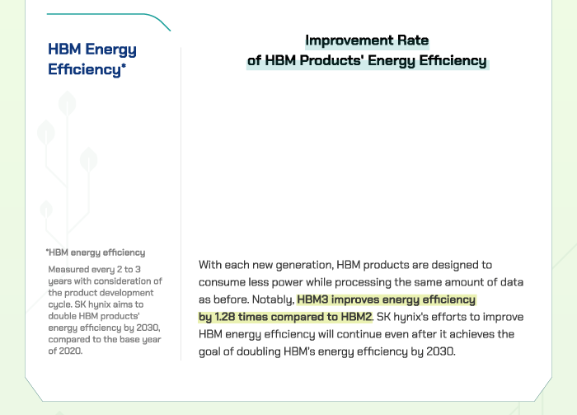Click the '*HBM energy efficiency' footnote label
The height and width of the screenshot is (415, 577).
point(96,252)
